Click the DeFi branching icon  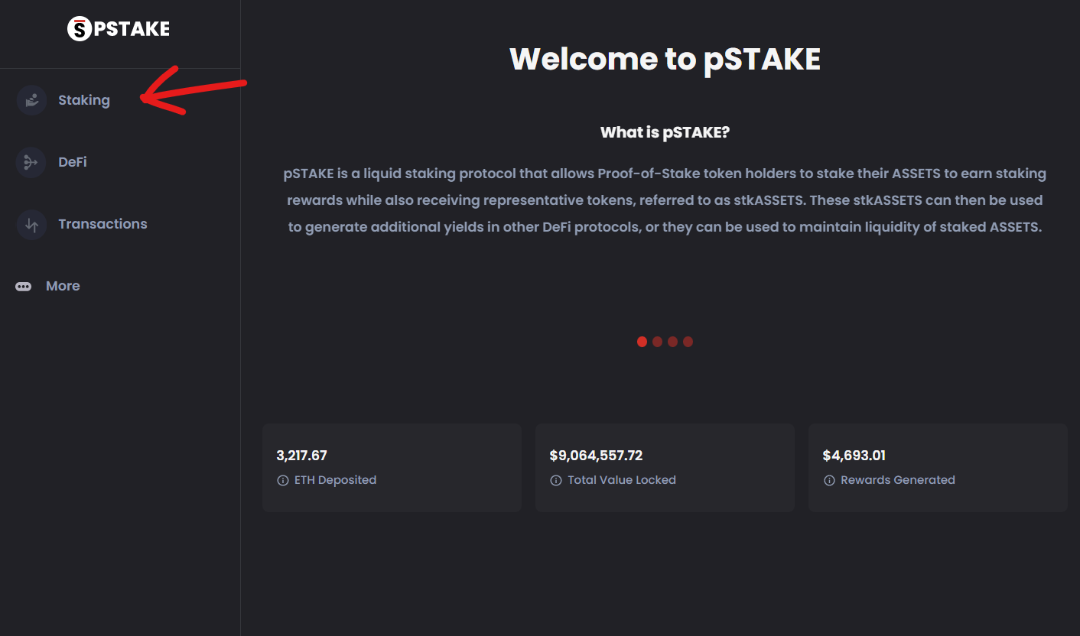click(x=31, y=162)
